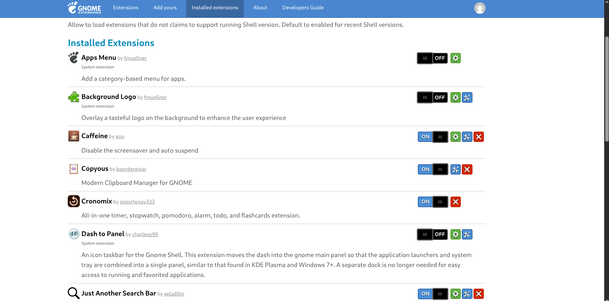609x301 pixels.
Task: Click the Copyous clipboard icon
Action: pos(74,169)
